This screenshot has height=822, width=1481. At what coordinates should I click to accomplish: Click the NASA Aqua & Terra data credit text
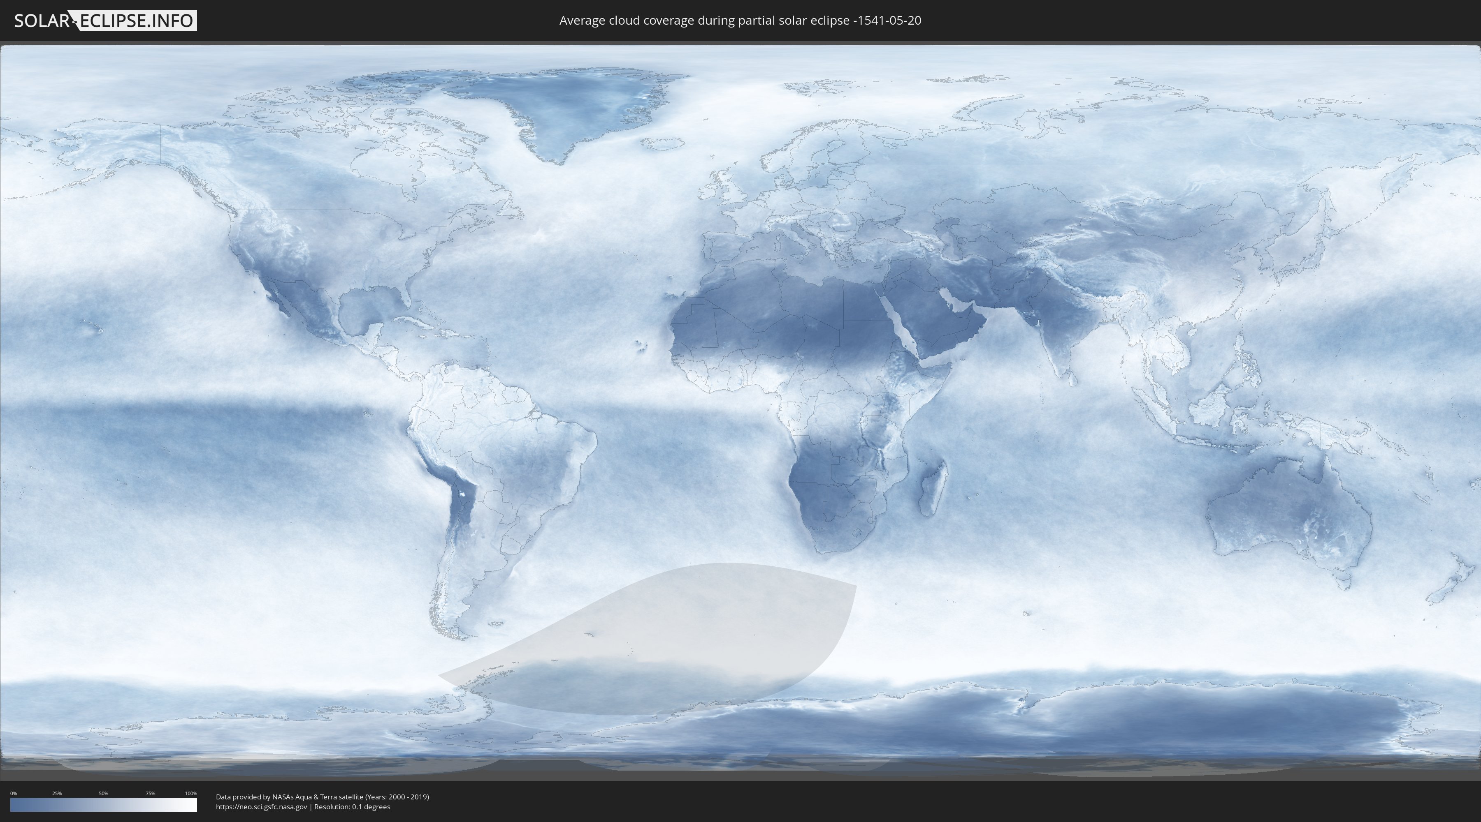pyautogui.click(x=323, y=797)
